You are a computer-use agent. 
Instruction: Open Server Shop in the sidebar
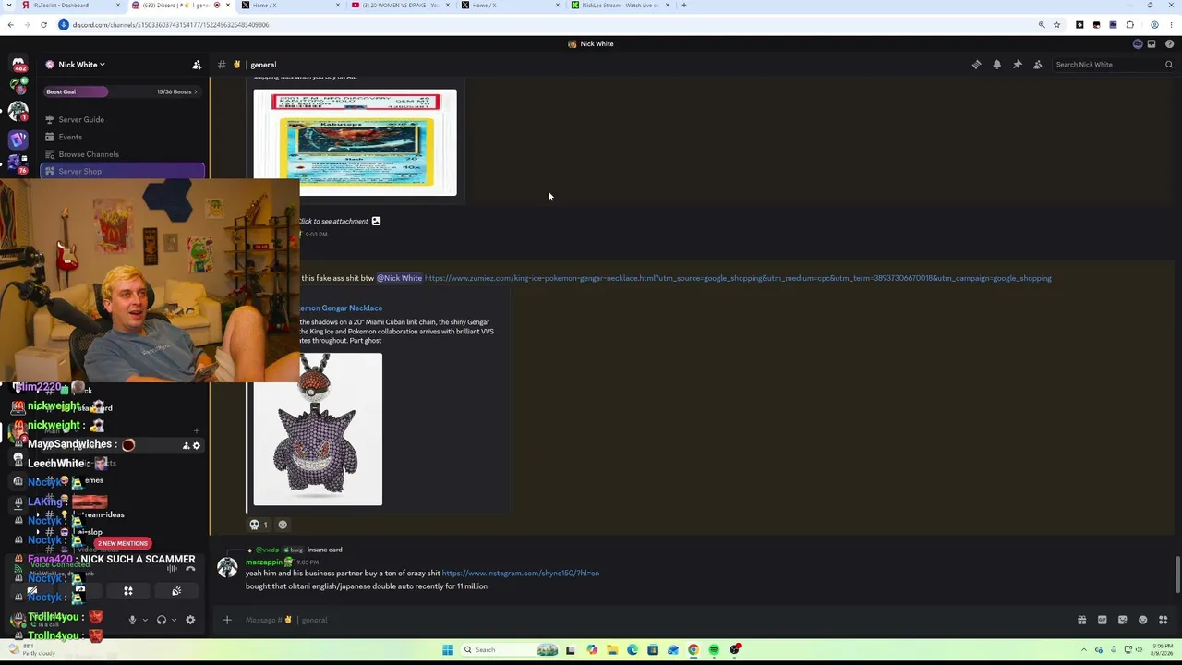123,172
